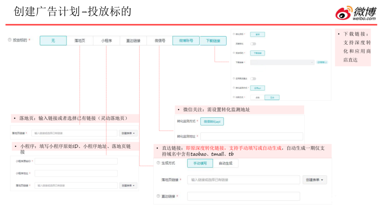Click the help icon next to 生成方式
Viewport: 383px width, 215px height.
click(158, 163)
